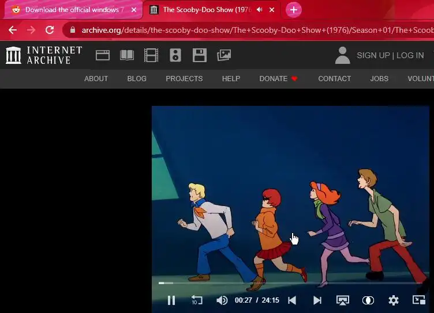The width and height of the screenshot is (434, 313).
Task: Open the DONATE menu item
Action: (278, 79)
